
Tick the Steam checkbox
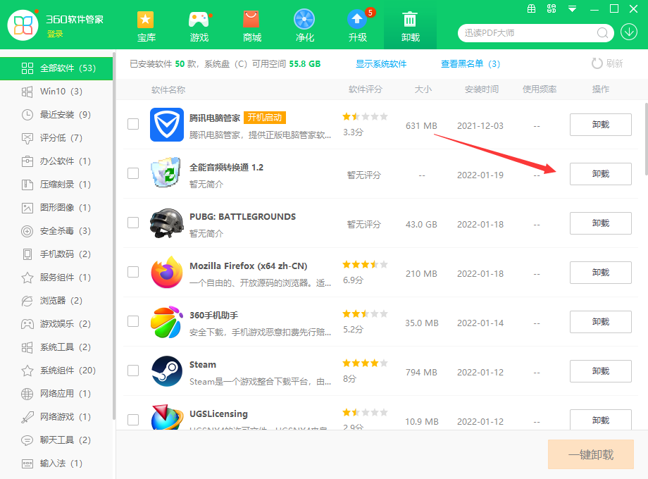tap(133, 371)
